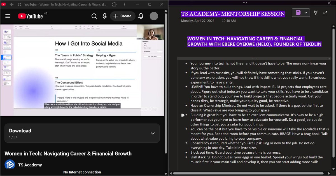Reload the YouTube app page

[20, 4]
